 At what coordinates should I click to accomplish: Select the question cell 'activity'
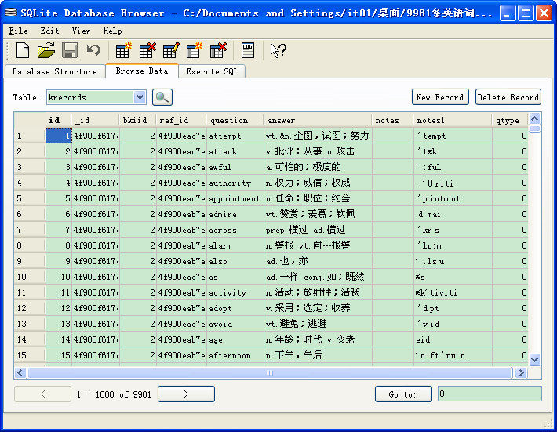click(x=235, y=292)
